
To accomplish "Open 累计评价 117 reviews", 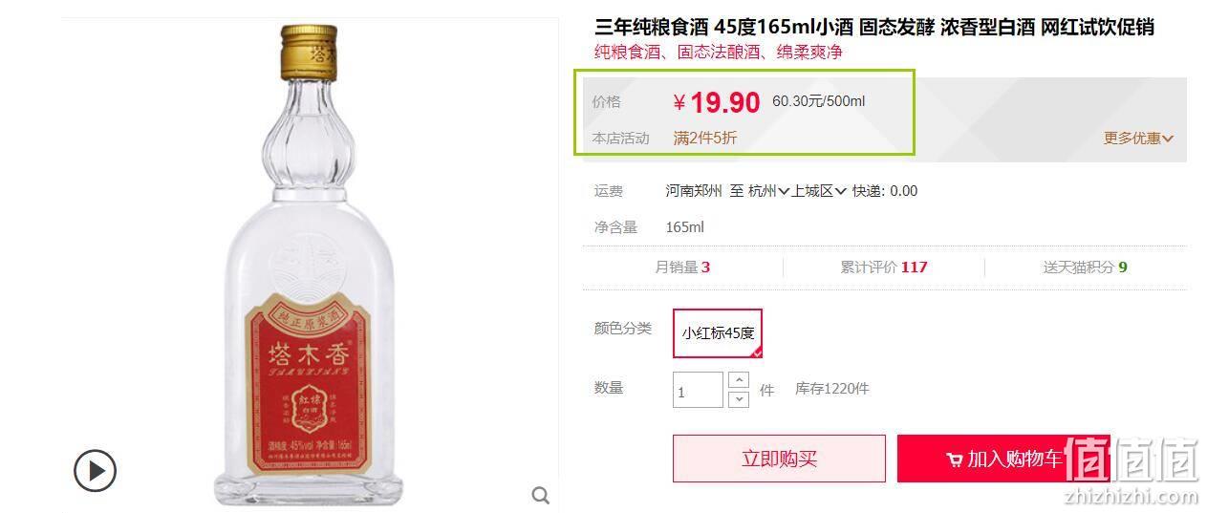I will (x=883, y=267).
